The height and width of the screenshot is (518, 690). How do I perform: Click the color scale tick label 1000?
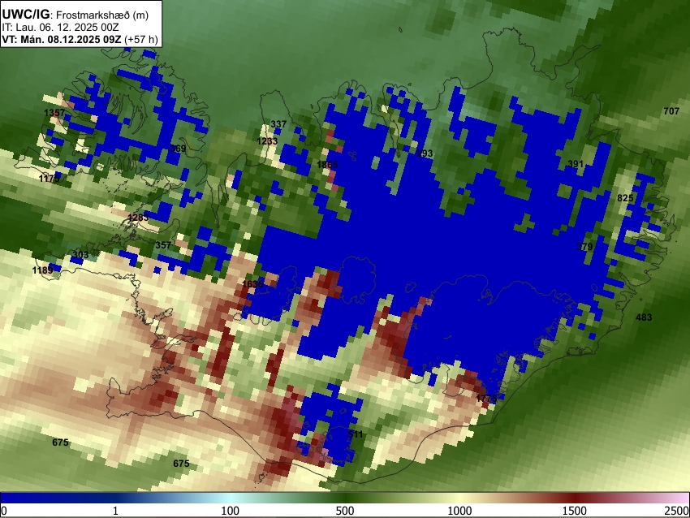click(x=459, y=511)
